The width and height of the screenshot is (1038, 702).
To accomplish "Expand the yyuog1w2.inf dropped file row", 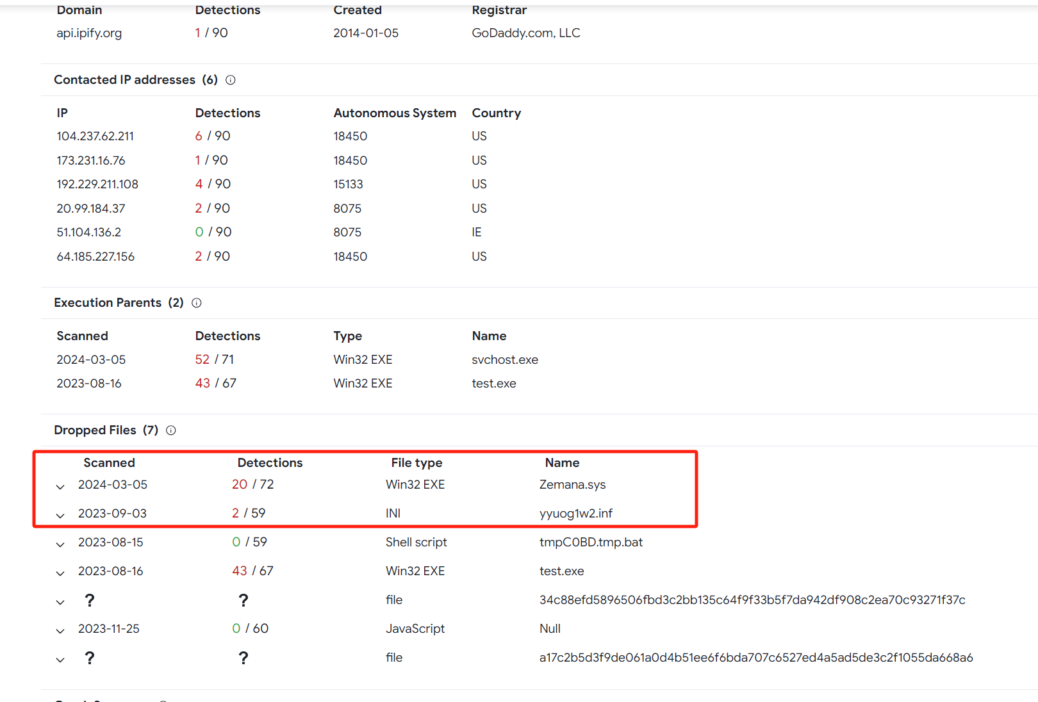I will [60, 516].
